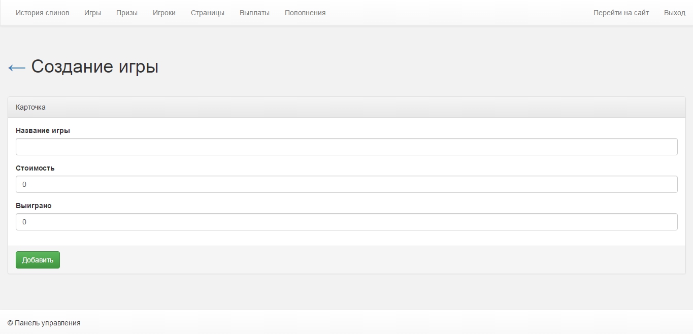This screenshot has height=334, width=693.
Task: Select Игроки in the top navigation
Action: pos(164,13)
